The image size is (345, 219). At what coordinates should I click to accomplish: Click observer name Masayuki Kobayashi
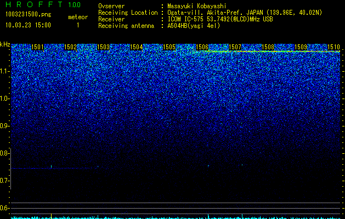click(x=197, y=6)
